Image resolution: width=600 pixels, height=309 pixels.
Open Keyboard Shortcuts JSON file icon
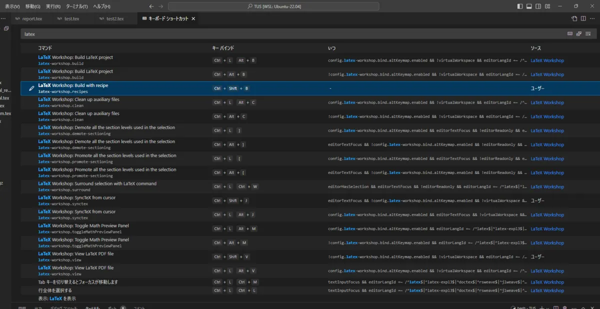(x=574, y=18)
